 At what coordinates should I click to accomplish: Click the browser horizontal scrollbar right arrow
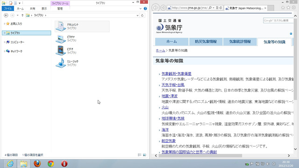coord(289,155)
